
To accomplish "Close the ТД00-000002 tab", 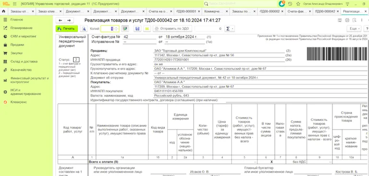I will [x=283, y=11].
